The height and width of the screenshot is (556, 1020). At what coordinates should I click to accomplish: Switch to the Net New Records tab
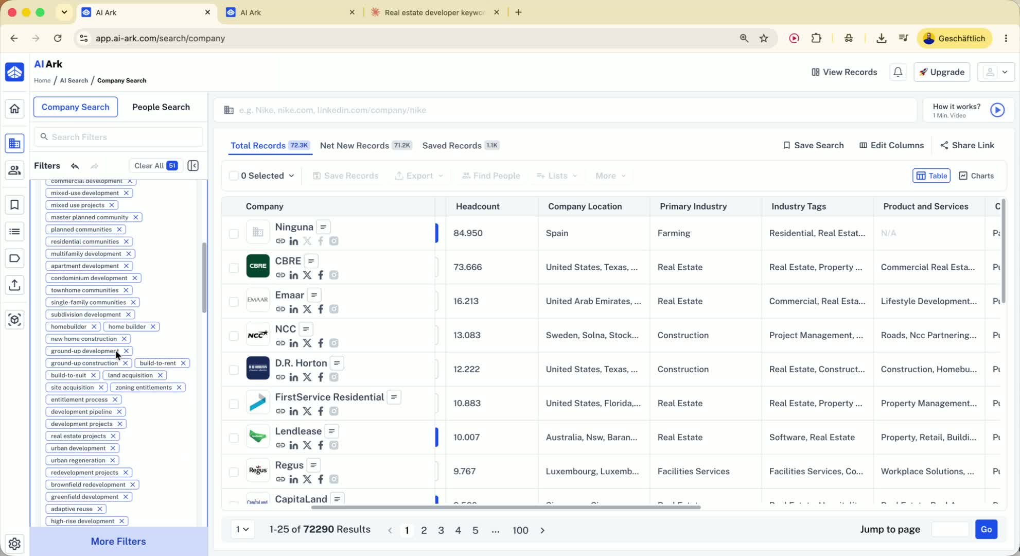click(366, 146)
